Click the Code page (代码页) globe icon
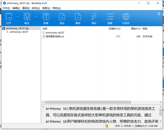The height and width of the screenshot is (130, 164). tap(126, 17)
